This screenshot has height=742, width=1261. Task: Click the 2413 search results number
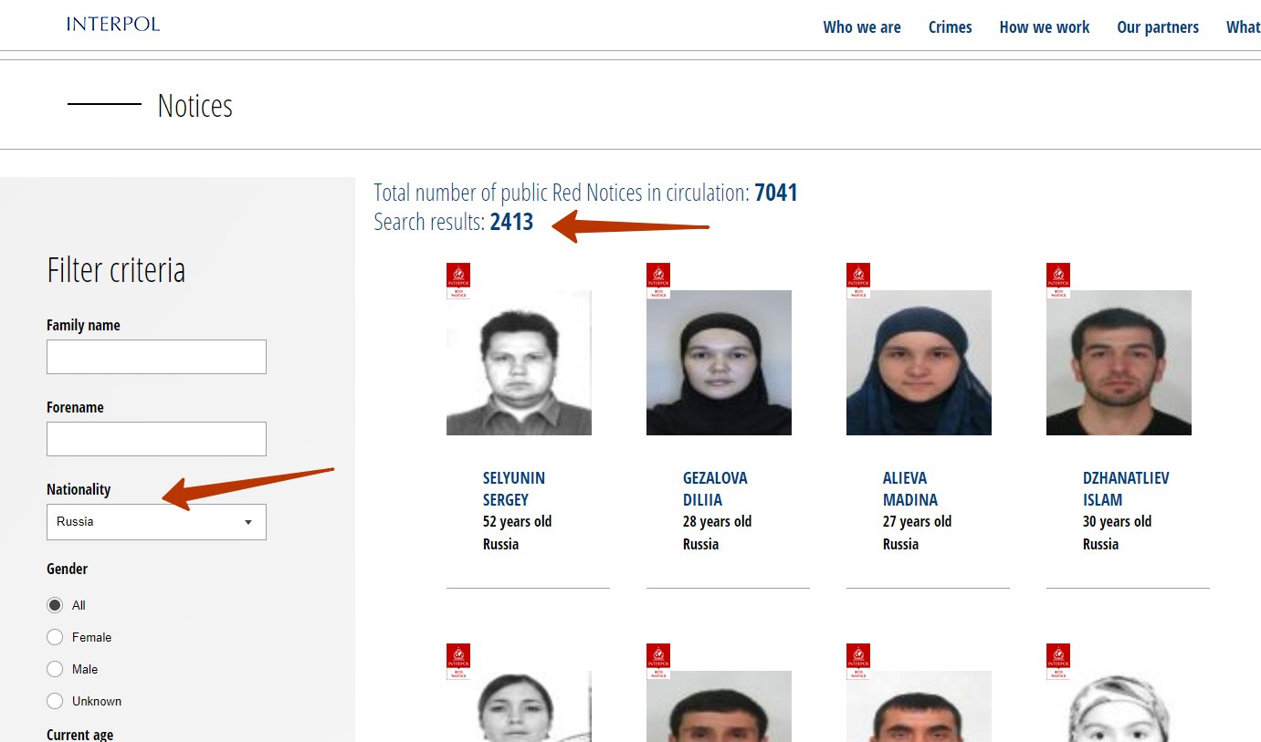pyautogui.click(x=511, y=222)
